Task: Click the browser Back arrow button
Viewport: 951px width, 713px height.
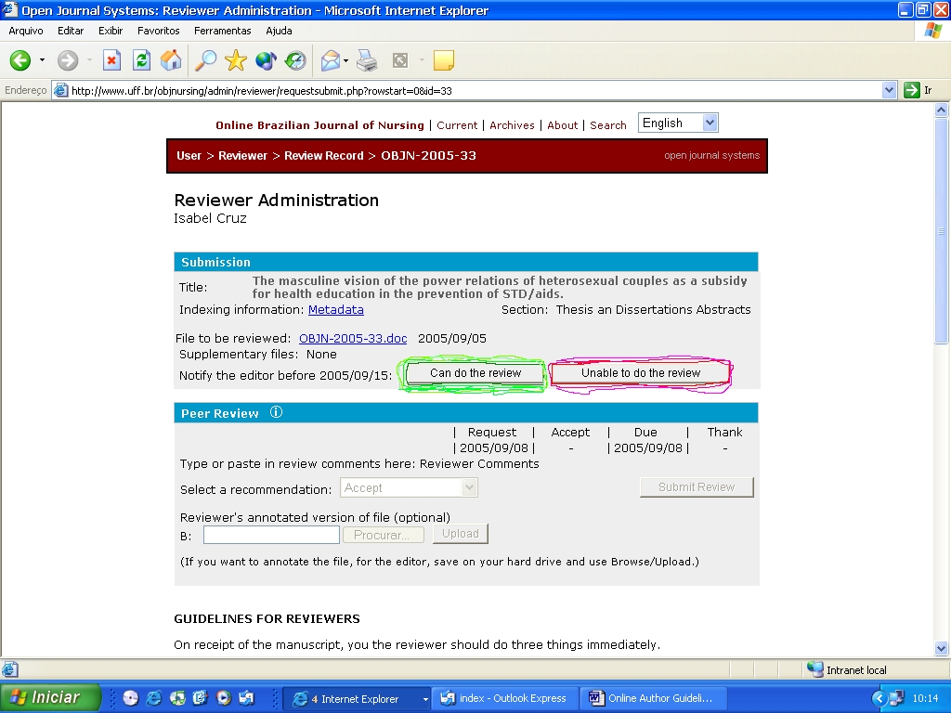Action: tap(20, 61)
